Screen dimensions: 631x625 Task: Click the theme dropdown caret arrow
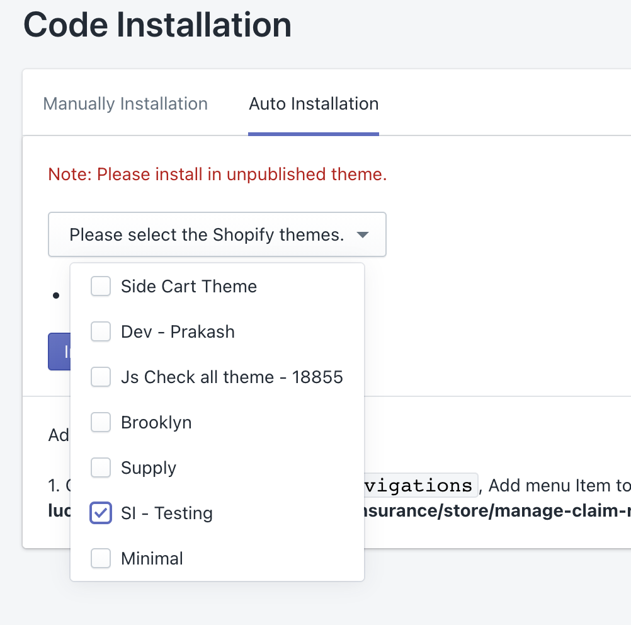(362, 235)
